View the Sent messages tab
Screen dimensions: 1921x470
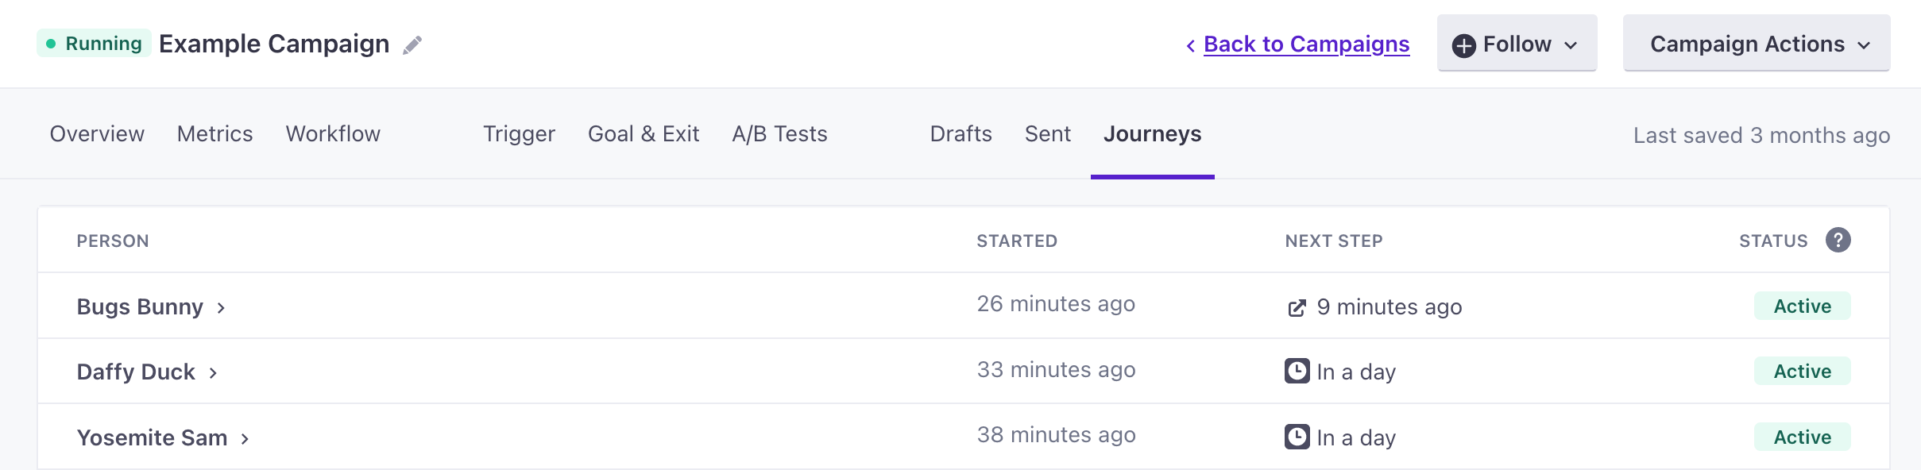coord(1047,134)
